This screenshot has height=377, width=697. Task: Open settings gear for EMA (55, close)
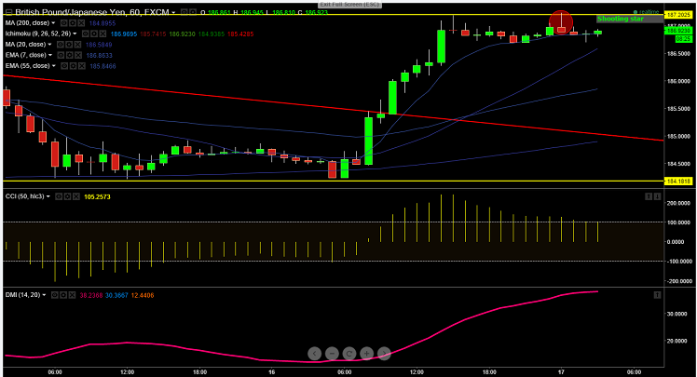pyautogui.click(x=73, y=66)
